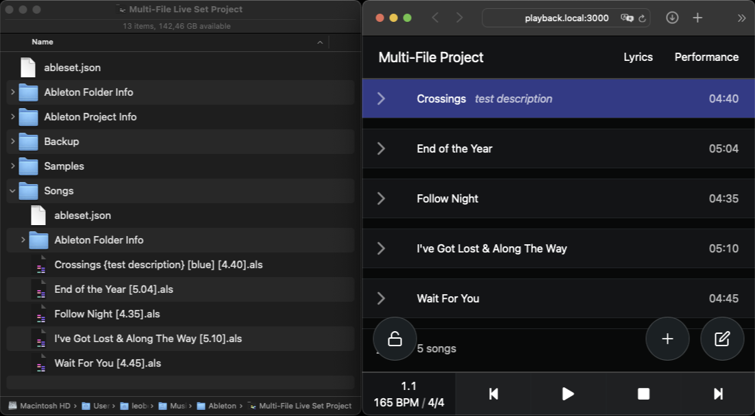Collapse the Songs folder in Finder
The width and height of the screenshot is (755, 416).
point(12,190)
